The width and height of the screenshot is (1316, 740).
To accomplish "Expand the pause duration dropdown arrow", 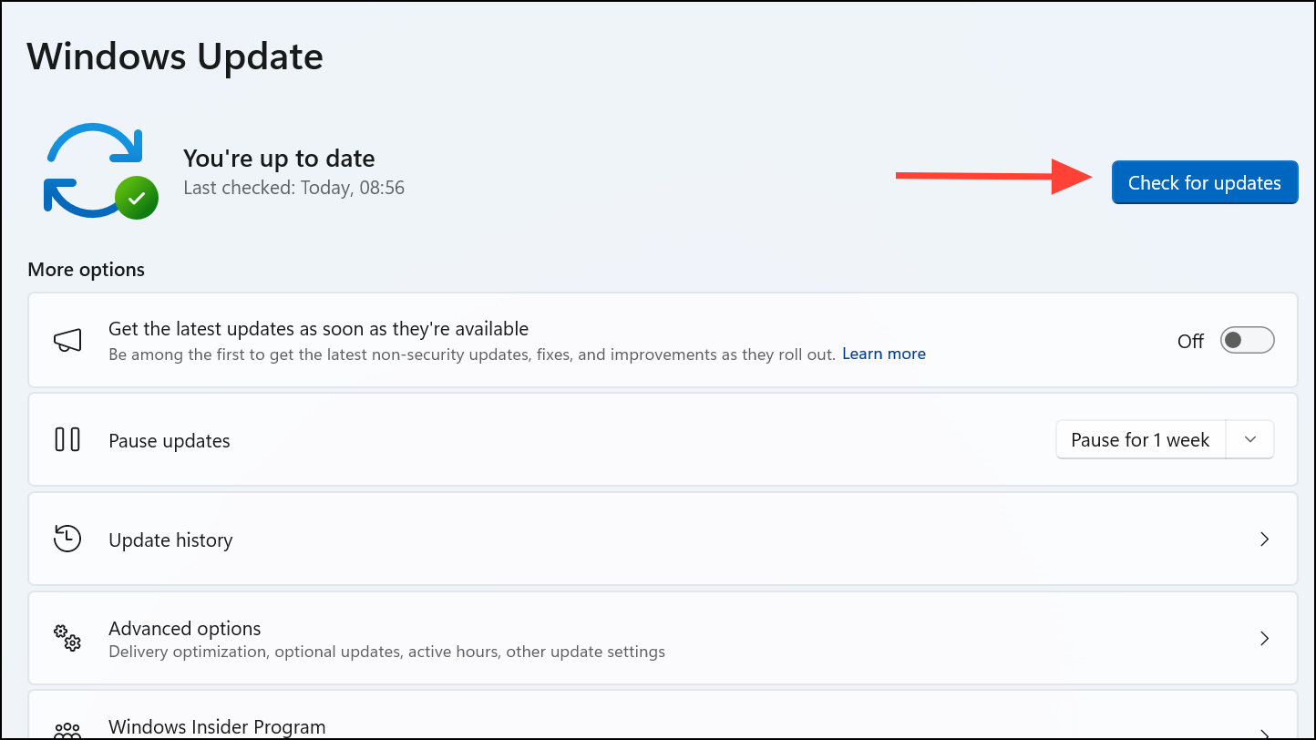I will tap(1250, 440).
